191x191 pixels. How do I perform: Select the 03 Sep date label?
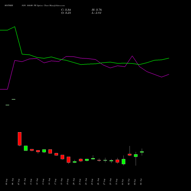[135, 182]
